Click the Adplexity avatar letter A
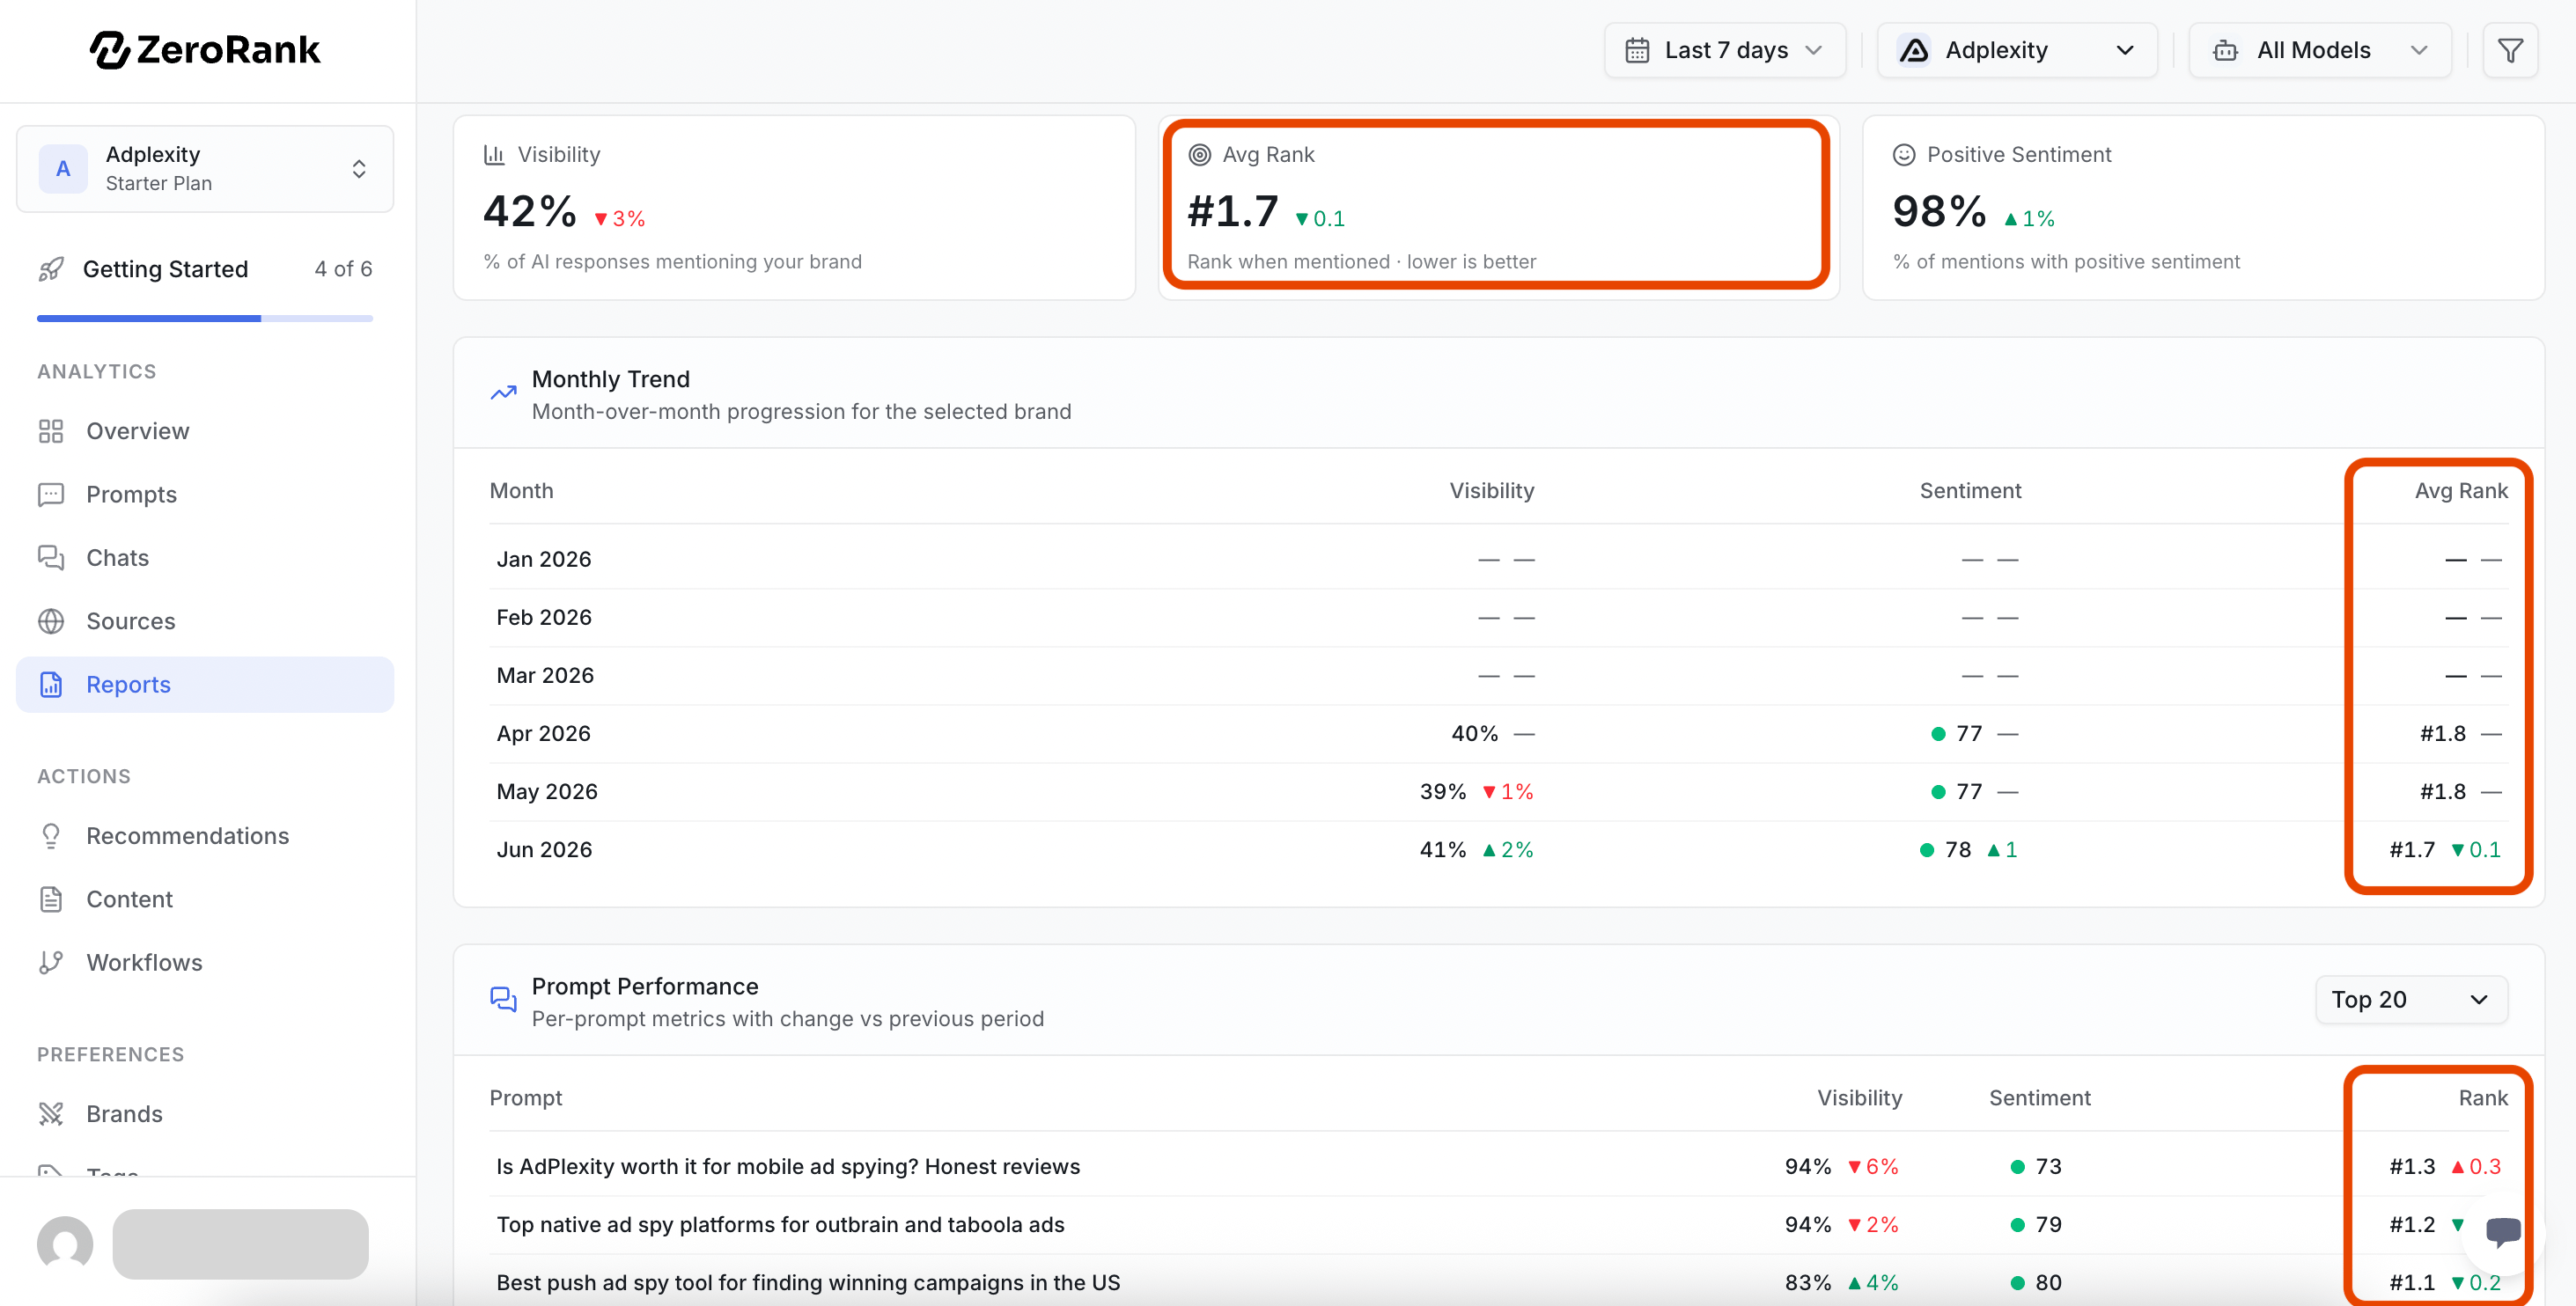 coord(63,168)
